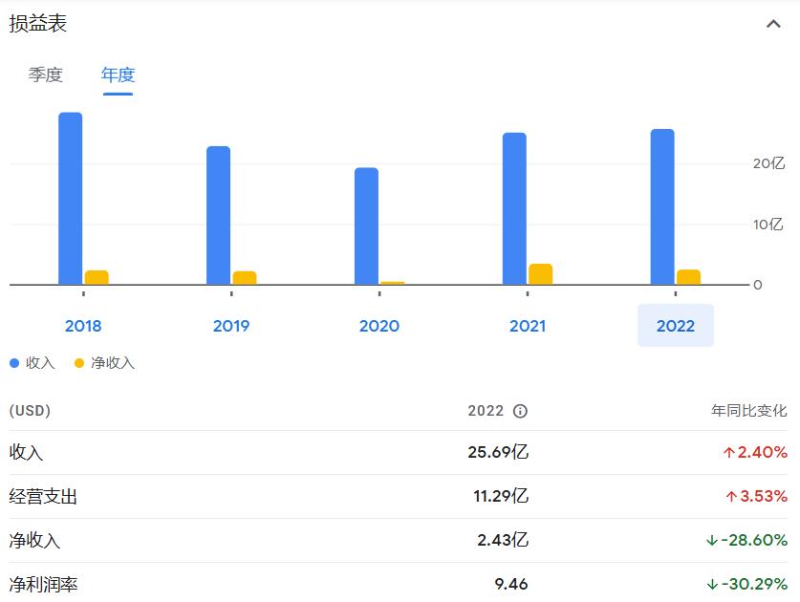
Task: Click the red up arrow beside 3.53%
Action: [729, 497]
